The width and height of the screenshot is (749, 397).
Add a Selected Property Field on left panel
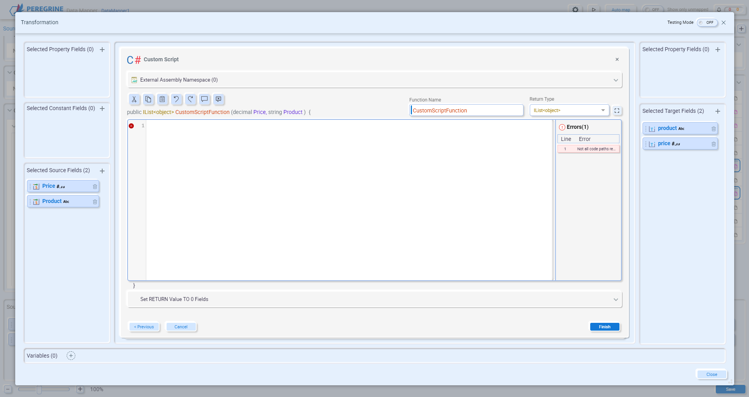(102, 50)
